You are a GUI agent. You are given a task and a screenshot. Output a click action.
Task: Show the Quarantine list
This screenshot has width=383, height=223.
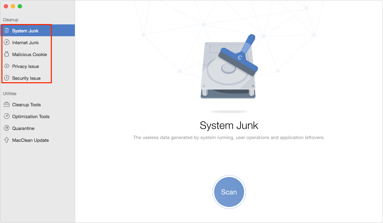(38, 128)
